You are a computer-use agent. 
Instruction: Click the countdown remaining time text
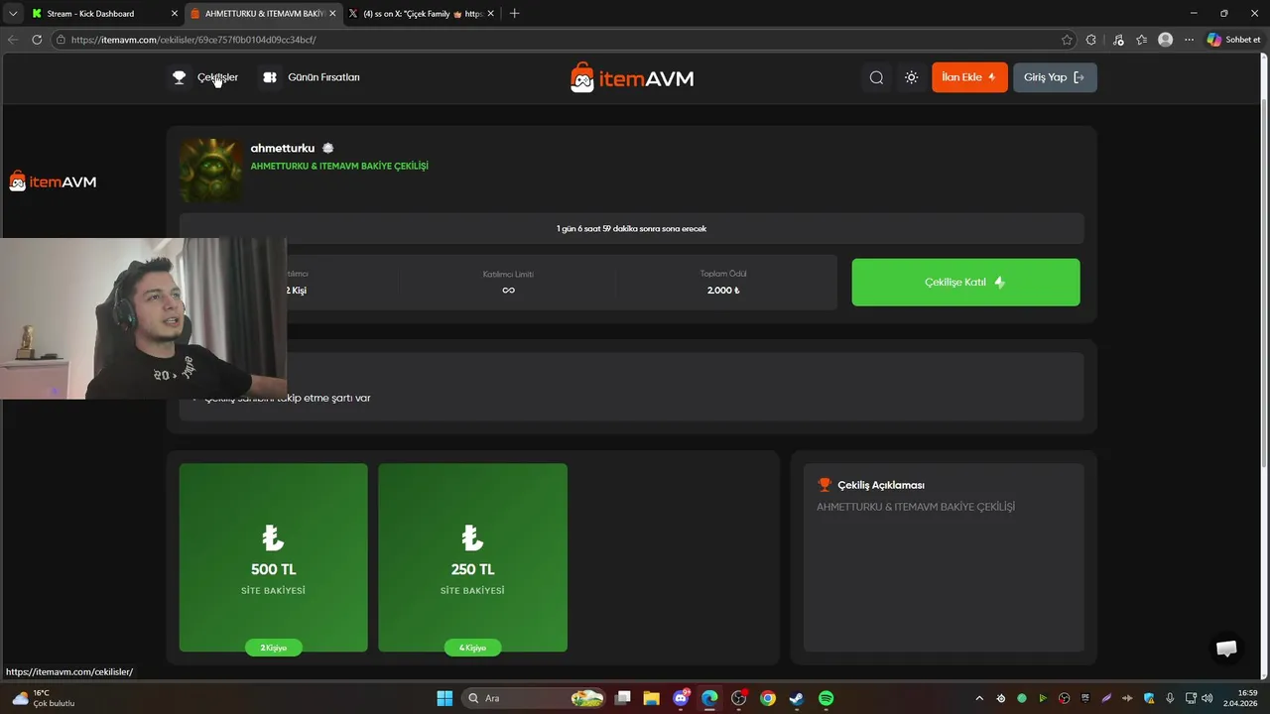click(631, 229)
